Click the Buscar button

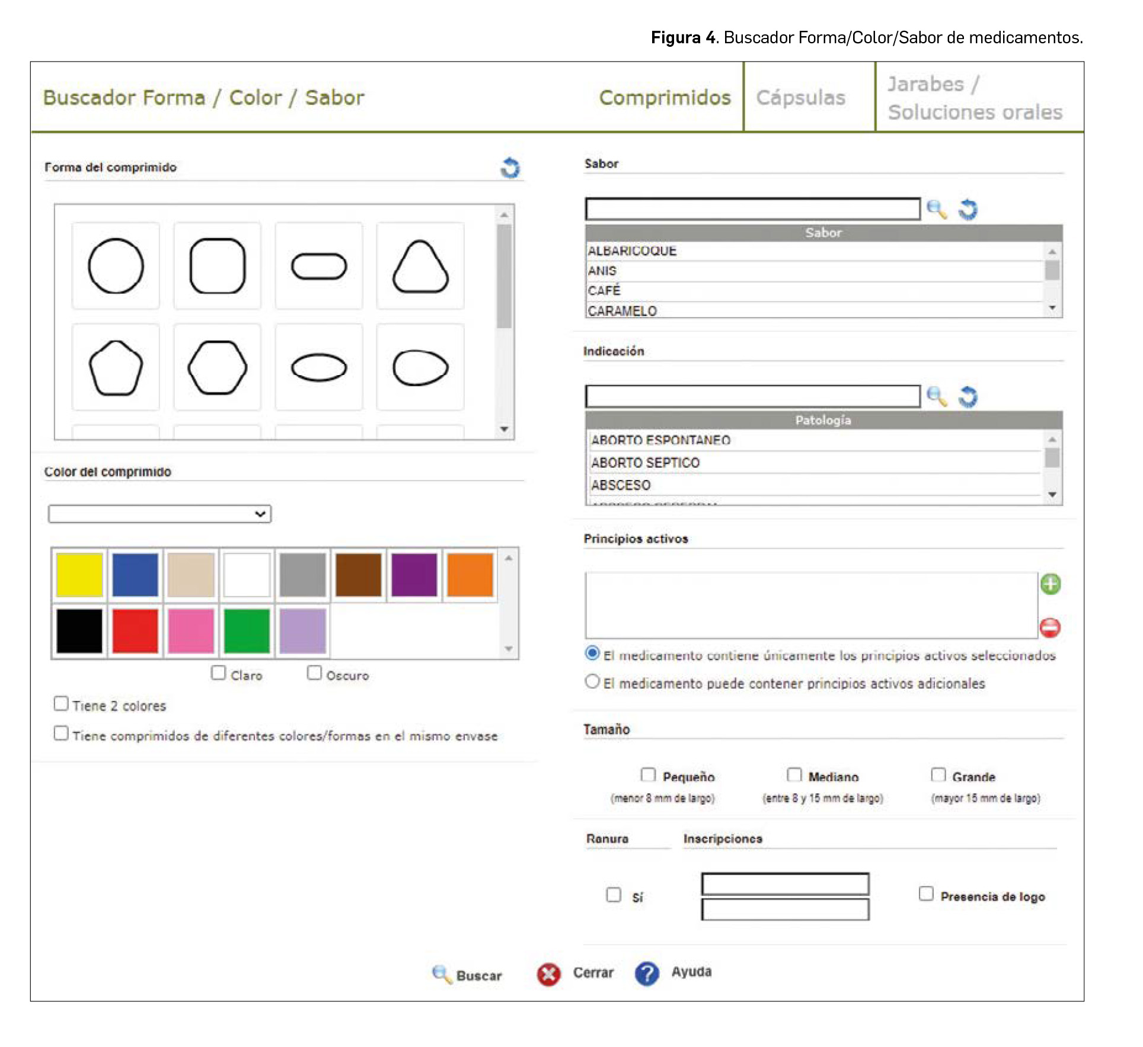(x=468, y=975)
